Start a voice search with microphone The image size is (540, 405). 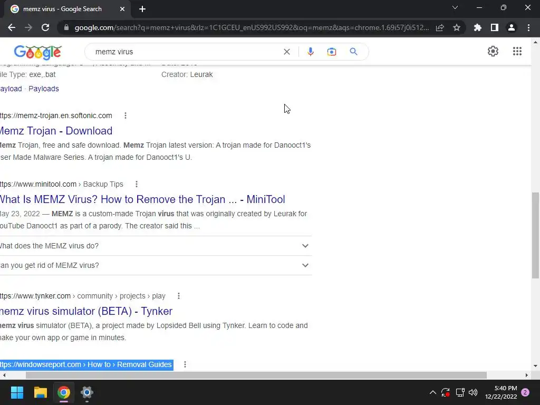pyautogui.click(x=310, y=52)
